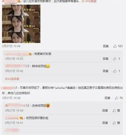Expand 共43条回复 to view all replies
The image size is (126, 135).
[x=12, y=79]
